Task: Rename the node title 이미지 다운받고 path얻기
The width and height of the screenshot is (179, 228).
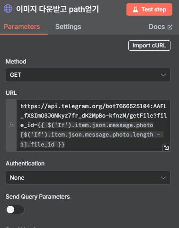Action: point(57,9)
